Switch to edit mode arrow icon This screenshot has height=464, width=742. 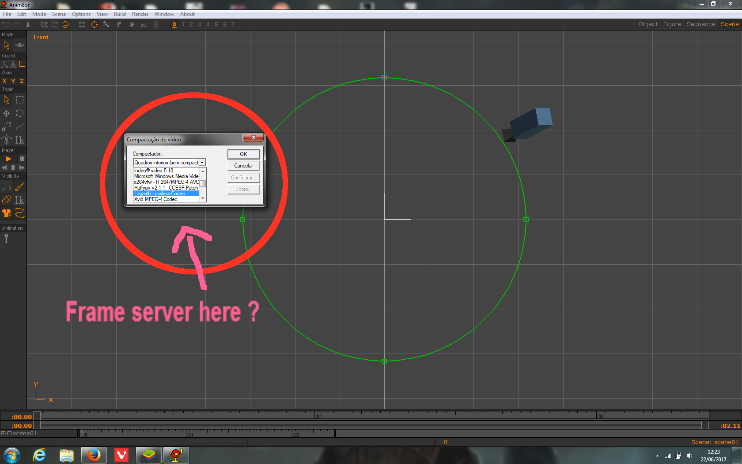pyautogui.click(x=7, y=45)
